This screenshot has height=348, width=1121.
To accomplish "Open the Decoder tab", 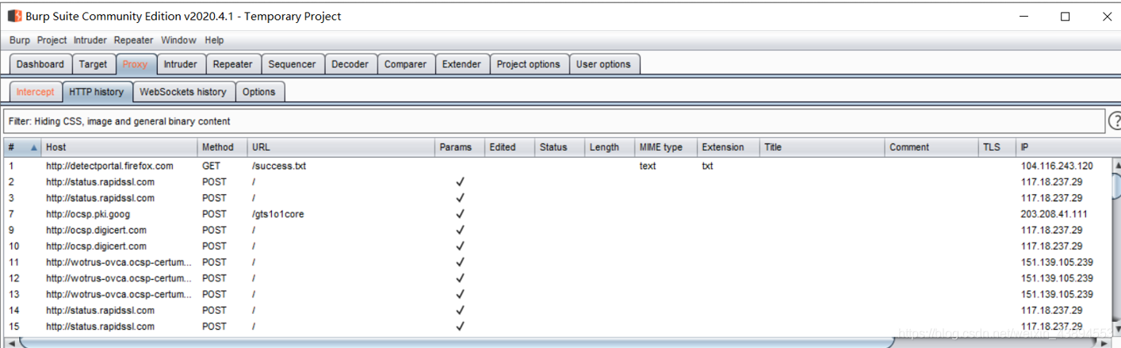I will point(350,64).
